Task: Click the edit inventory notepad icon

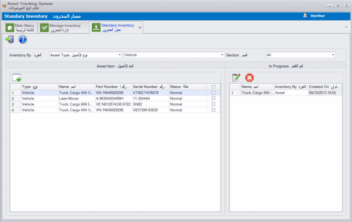Action: coord(236,77)
